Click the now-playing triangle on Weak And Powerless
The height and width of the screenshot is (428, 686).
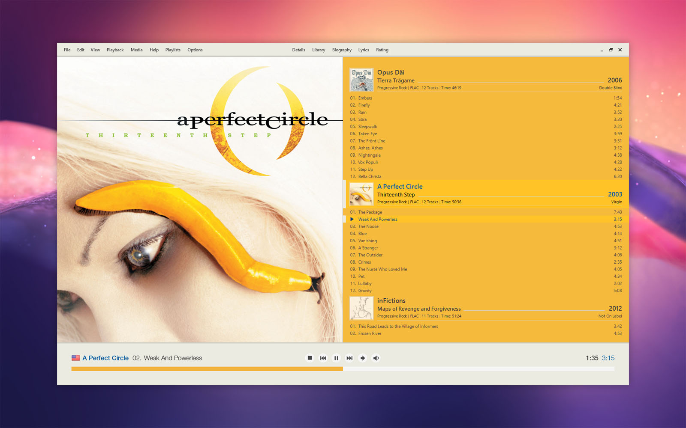coord(352,219)
